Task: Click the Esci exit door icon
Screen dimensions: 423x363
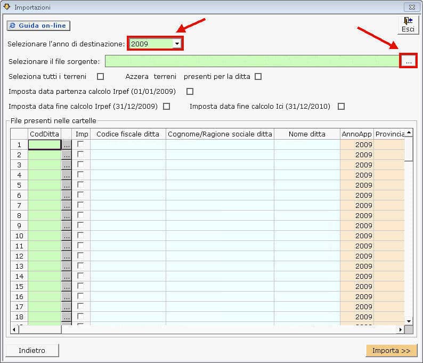Action: coord(408,21)
